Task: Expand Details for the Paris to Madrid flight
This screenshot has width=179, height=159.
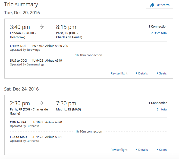Action: click(142, 150)
